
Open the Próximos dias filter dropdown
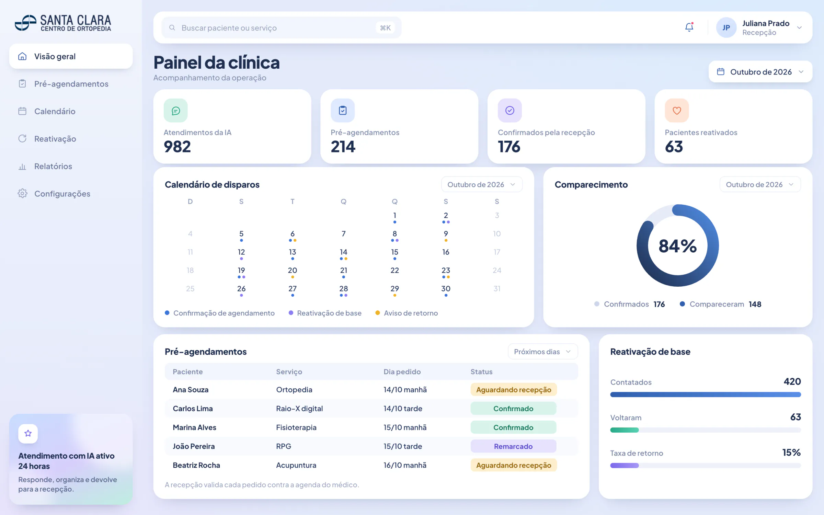tap(543, 352)
